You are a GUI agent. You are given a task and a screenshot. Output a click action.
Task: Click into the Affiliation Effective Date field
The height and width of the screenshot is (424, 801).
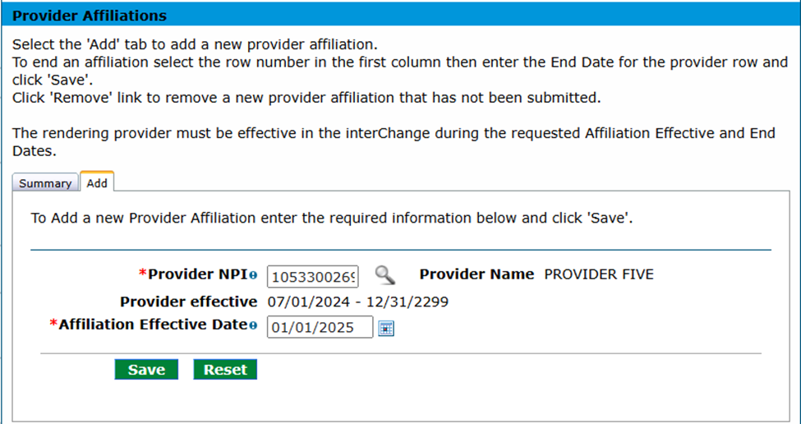pyautogui.click(x=320, y=328)
